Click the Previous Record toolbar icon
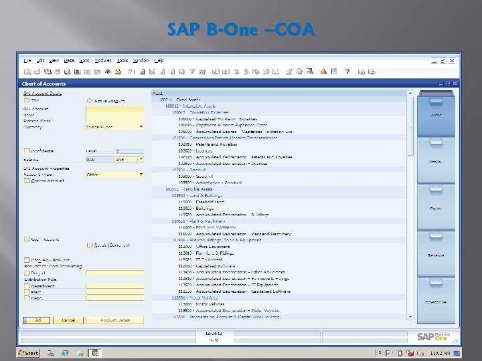Screen dimensions: 482x361 click(162, 72)
